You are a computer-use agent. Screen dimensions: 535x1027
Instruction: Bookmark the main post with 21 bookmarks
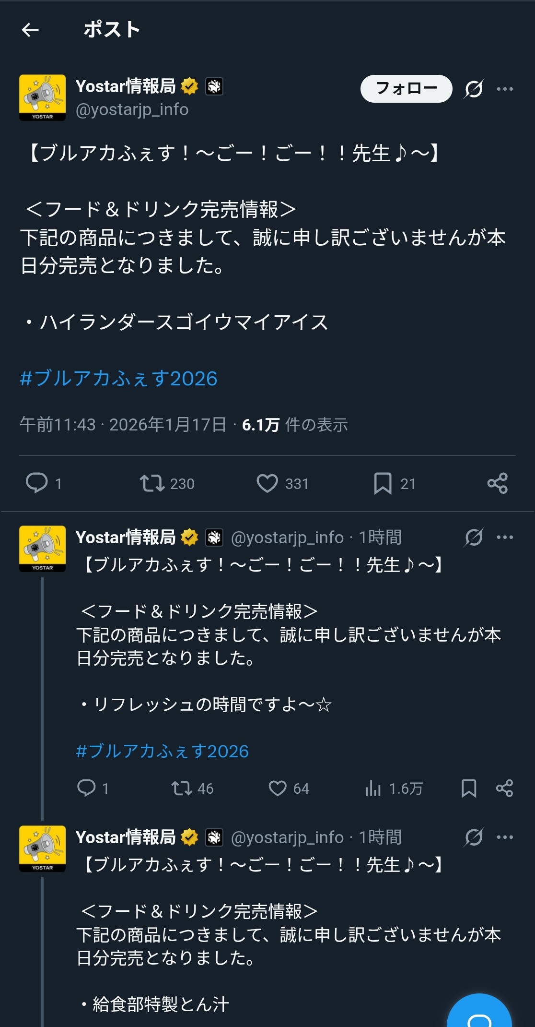coord(383,483)
